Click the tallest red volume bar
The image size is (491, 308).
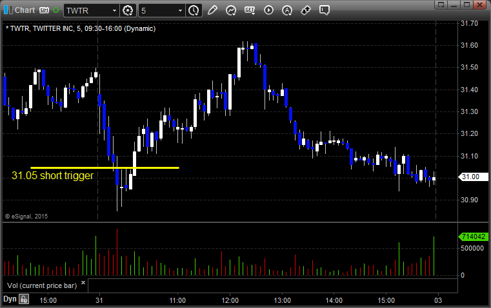click(117, 252)
